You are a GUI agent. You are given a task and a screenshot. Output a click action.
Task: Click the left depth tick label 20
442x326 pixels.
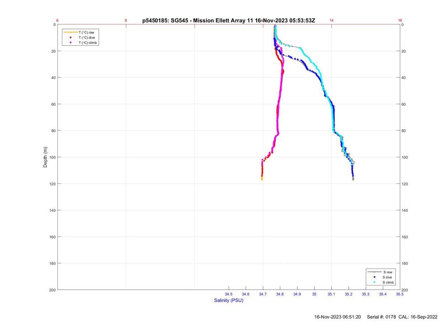[53, 51]
